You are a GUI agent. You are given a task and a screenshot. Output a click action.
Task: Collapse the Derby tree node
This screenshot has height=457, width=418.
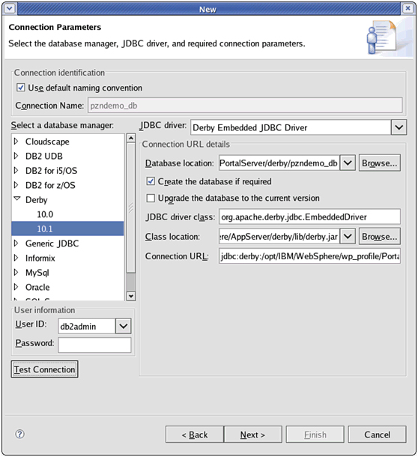tap(17, 199)
